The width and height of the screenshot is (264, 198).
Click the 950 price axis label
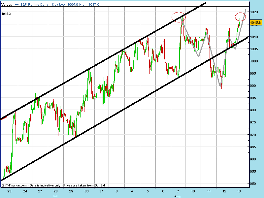pyautogui.click(x=253, y=184)
